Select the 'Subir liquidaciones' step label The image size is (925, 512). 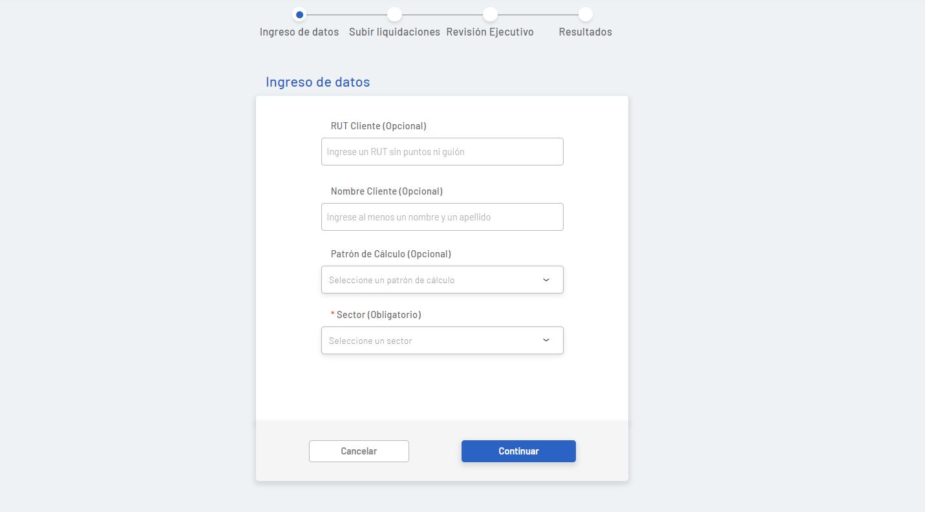394,32
